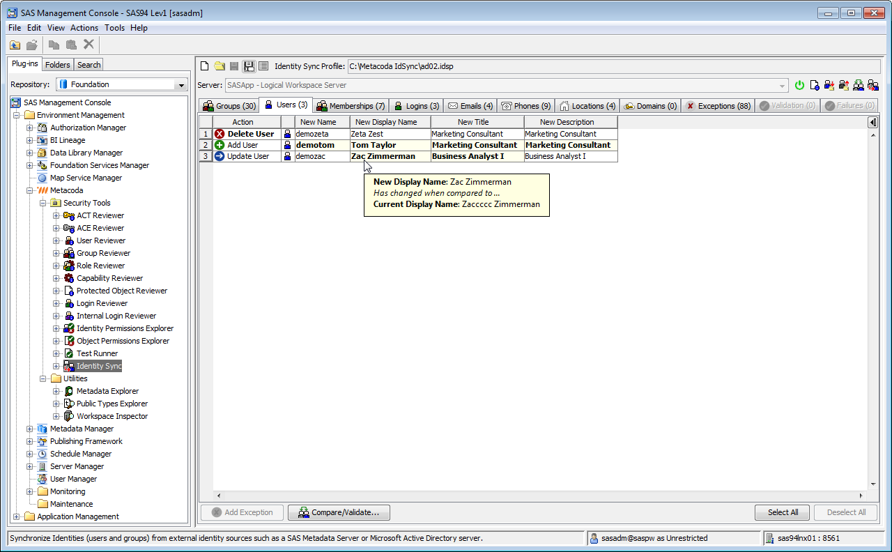Click the Save As profile icon
Viewport: 892px width, 552px height.
click(249, 66)
